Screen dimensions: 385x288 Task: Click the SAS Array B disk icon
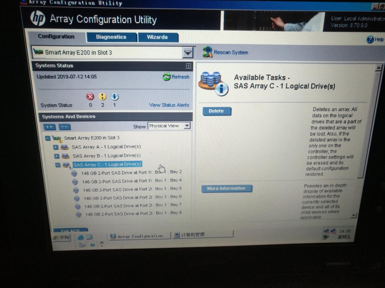coord(65,156)
